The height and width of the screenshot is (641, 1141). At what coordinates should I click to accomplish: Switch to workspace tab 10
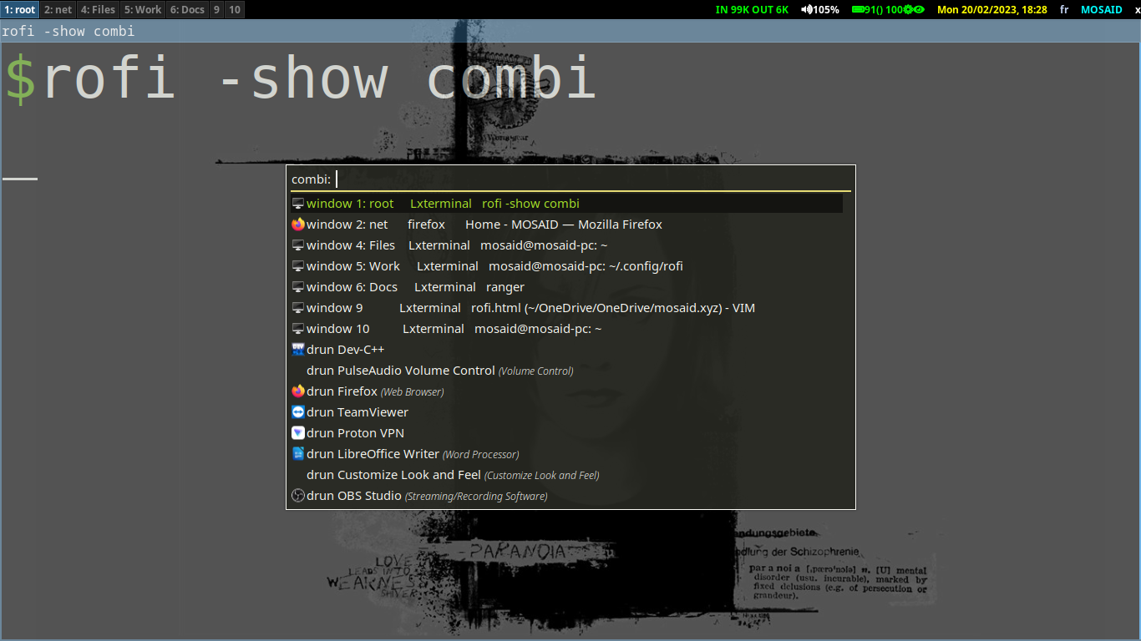pos(235,10)
